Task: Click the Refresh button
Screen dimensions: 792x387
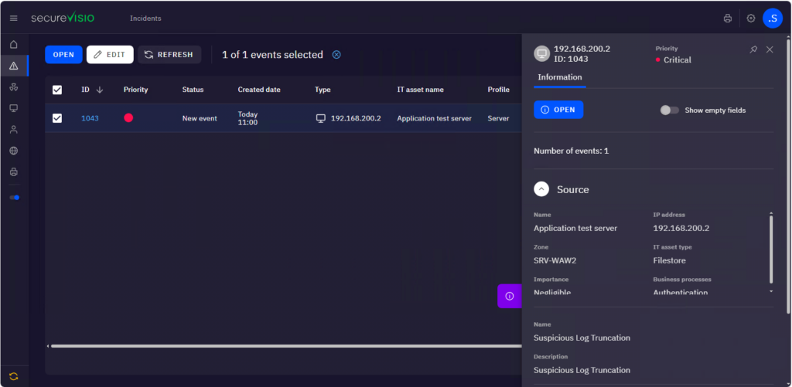Action: point(169,55)
